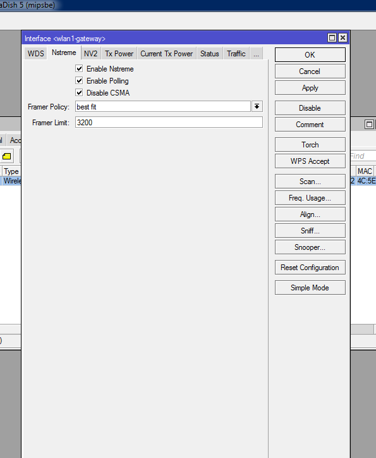Open the Framer Policy dropdown arrow
376x458 pixels.
[257, 107]
